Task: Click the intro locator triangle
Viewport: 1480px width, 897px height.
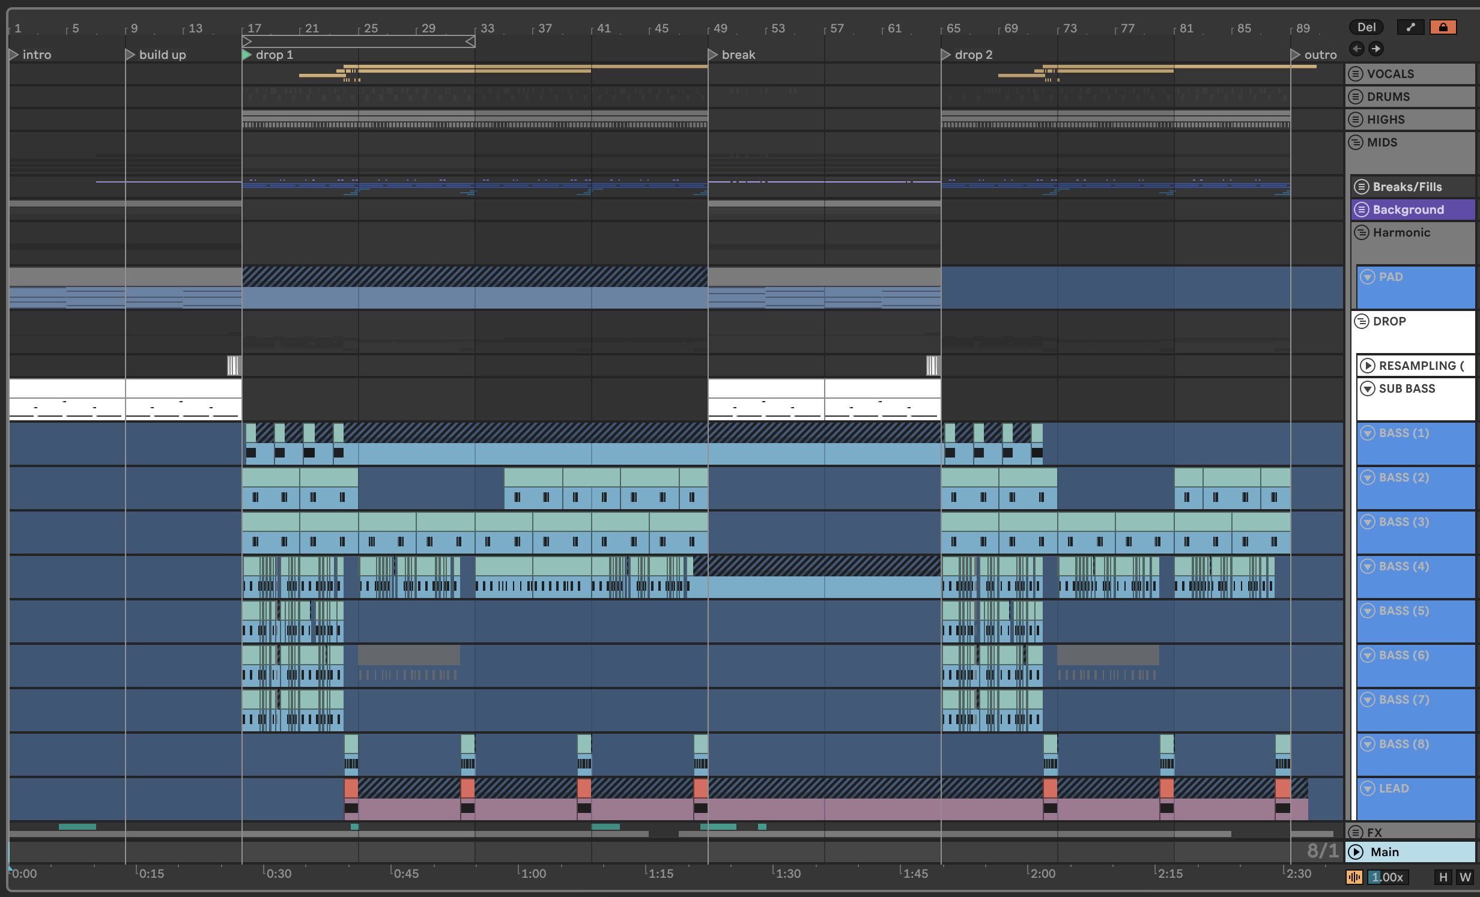Action: [13, 55]
